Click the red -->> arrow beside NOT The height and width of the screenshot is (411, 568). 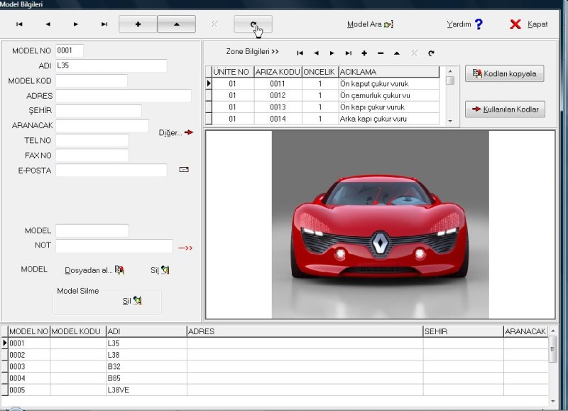click(x=185, y=248)
